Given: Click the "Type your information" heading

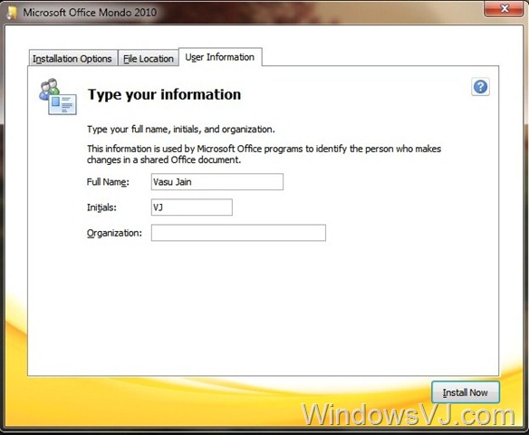Looking at the screenshot, I should click(164, 94).
